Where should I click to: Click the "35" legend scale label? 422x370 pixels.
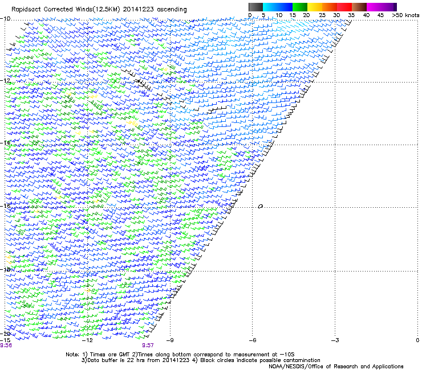[351, 15]
